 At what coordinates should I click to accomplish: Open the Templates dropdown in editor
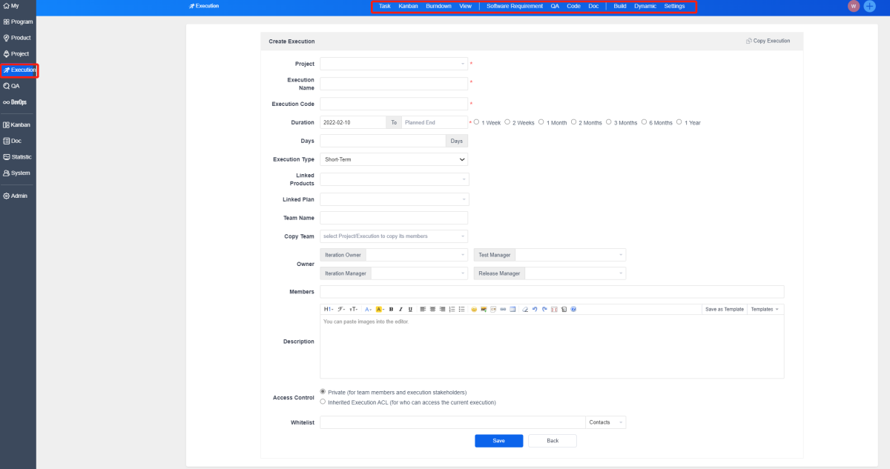[x=765, y=309]
